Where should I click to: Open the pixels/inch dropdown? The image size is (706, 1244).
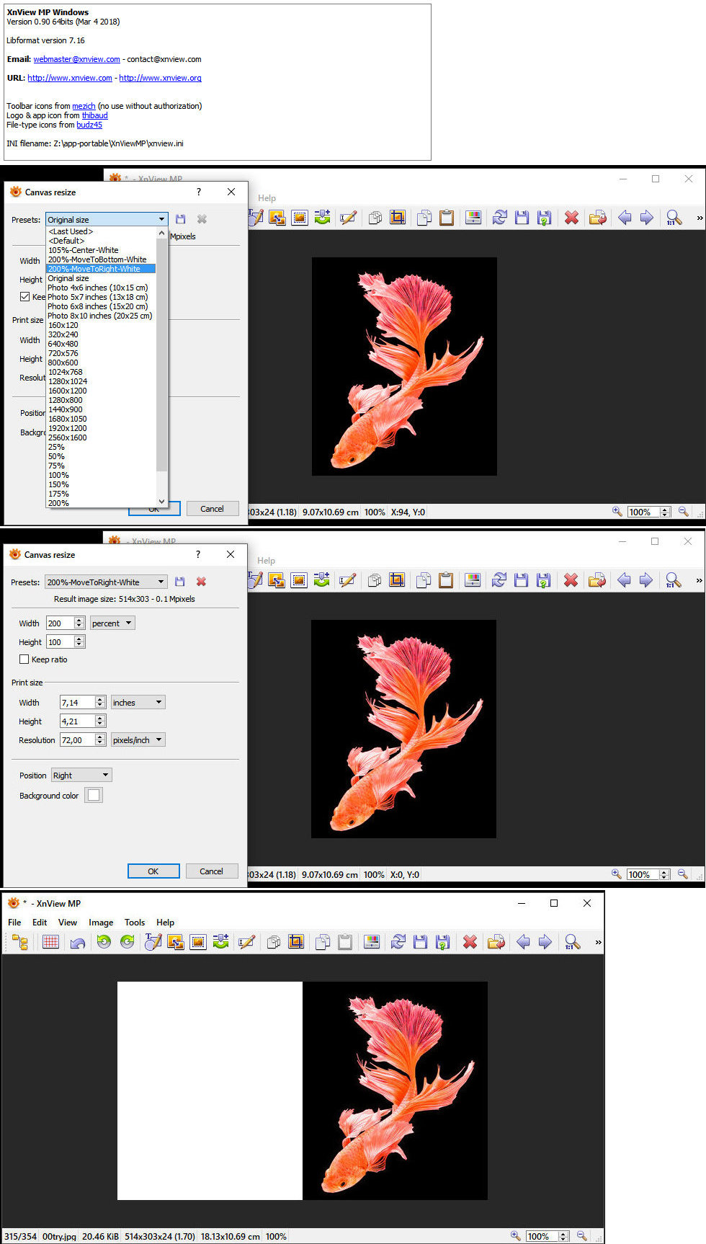coord(138,739)
